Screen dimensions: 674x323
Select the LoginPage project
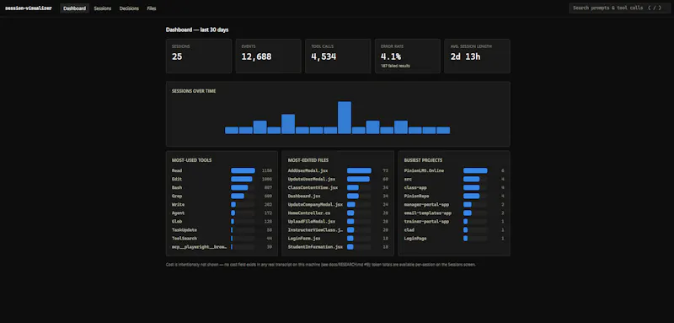(415, 239)
